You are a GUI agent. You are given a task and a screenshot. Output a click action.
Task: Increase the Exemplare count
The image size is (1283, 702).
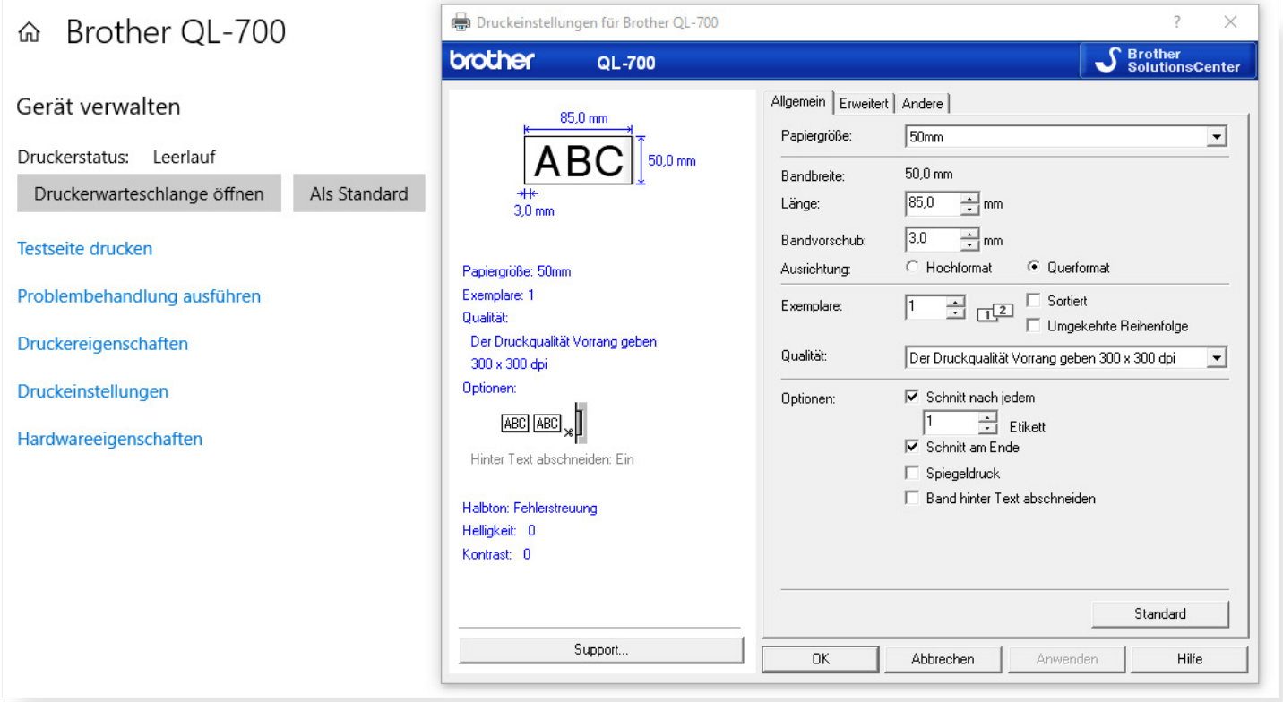click(956, 302)
